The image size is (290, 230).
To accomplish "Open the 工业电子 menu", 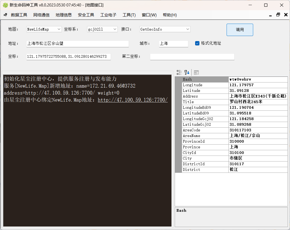I will [x=108, y=15].
